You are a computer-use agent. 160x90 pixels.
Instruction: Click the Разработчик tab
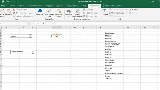click(x=94, y=6)
